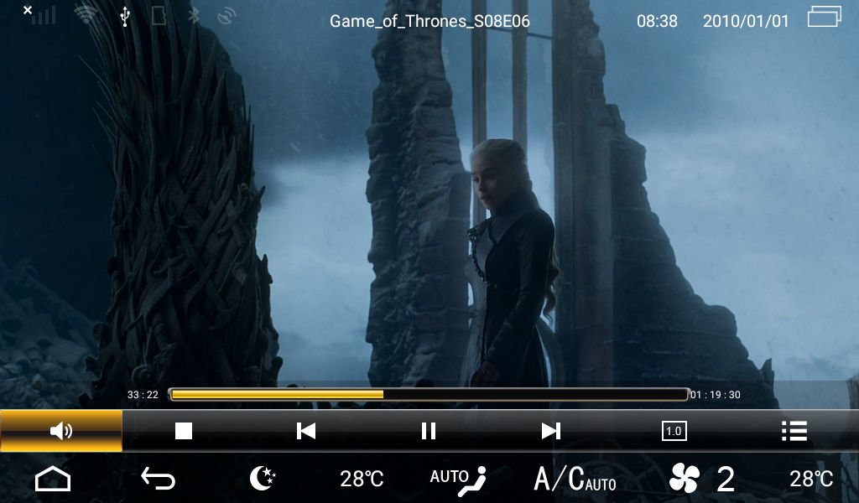The image size is (859, 503).
Task: Toggle night mode moon icon
Action: [263, 479]
